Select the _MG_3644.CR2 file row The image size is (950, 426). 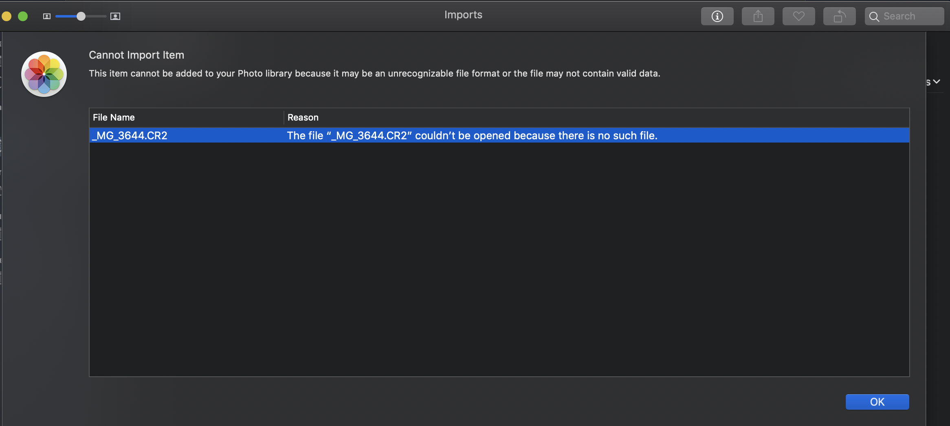tap(499, 135)
